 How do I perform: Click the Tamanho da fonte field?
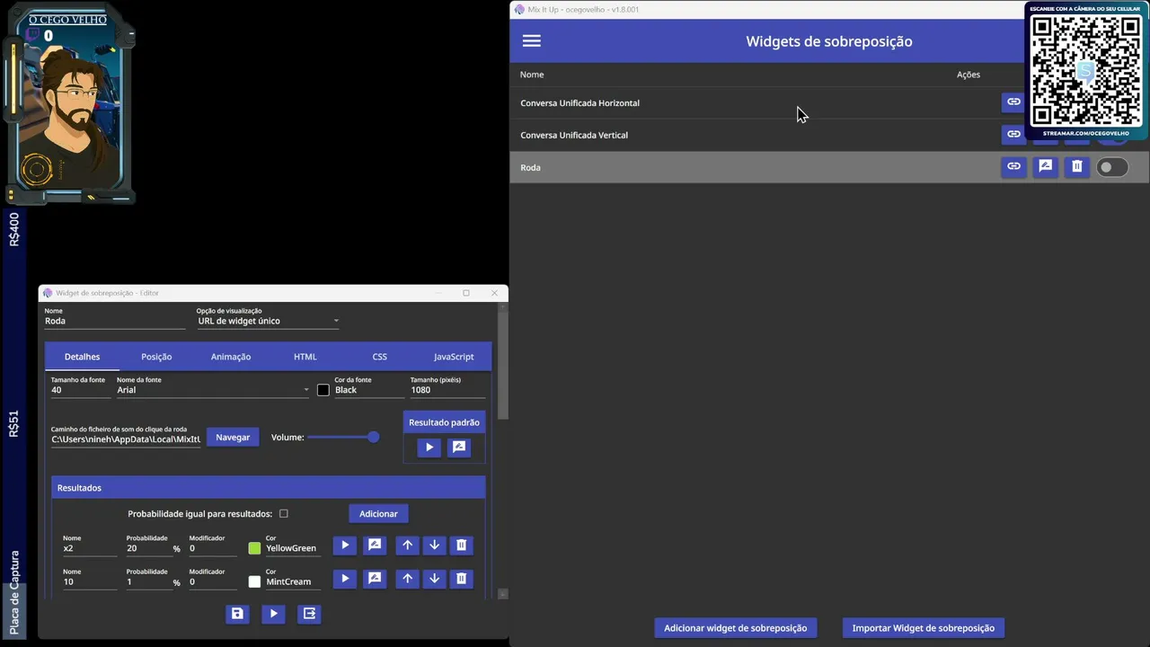pyautogui.click(x=81, y=390)
